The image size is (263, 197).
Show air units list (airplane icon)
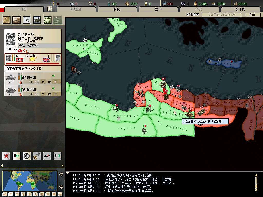[27, 20]
